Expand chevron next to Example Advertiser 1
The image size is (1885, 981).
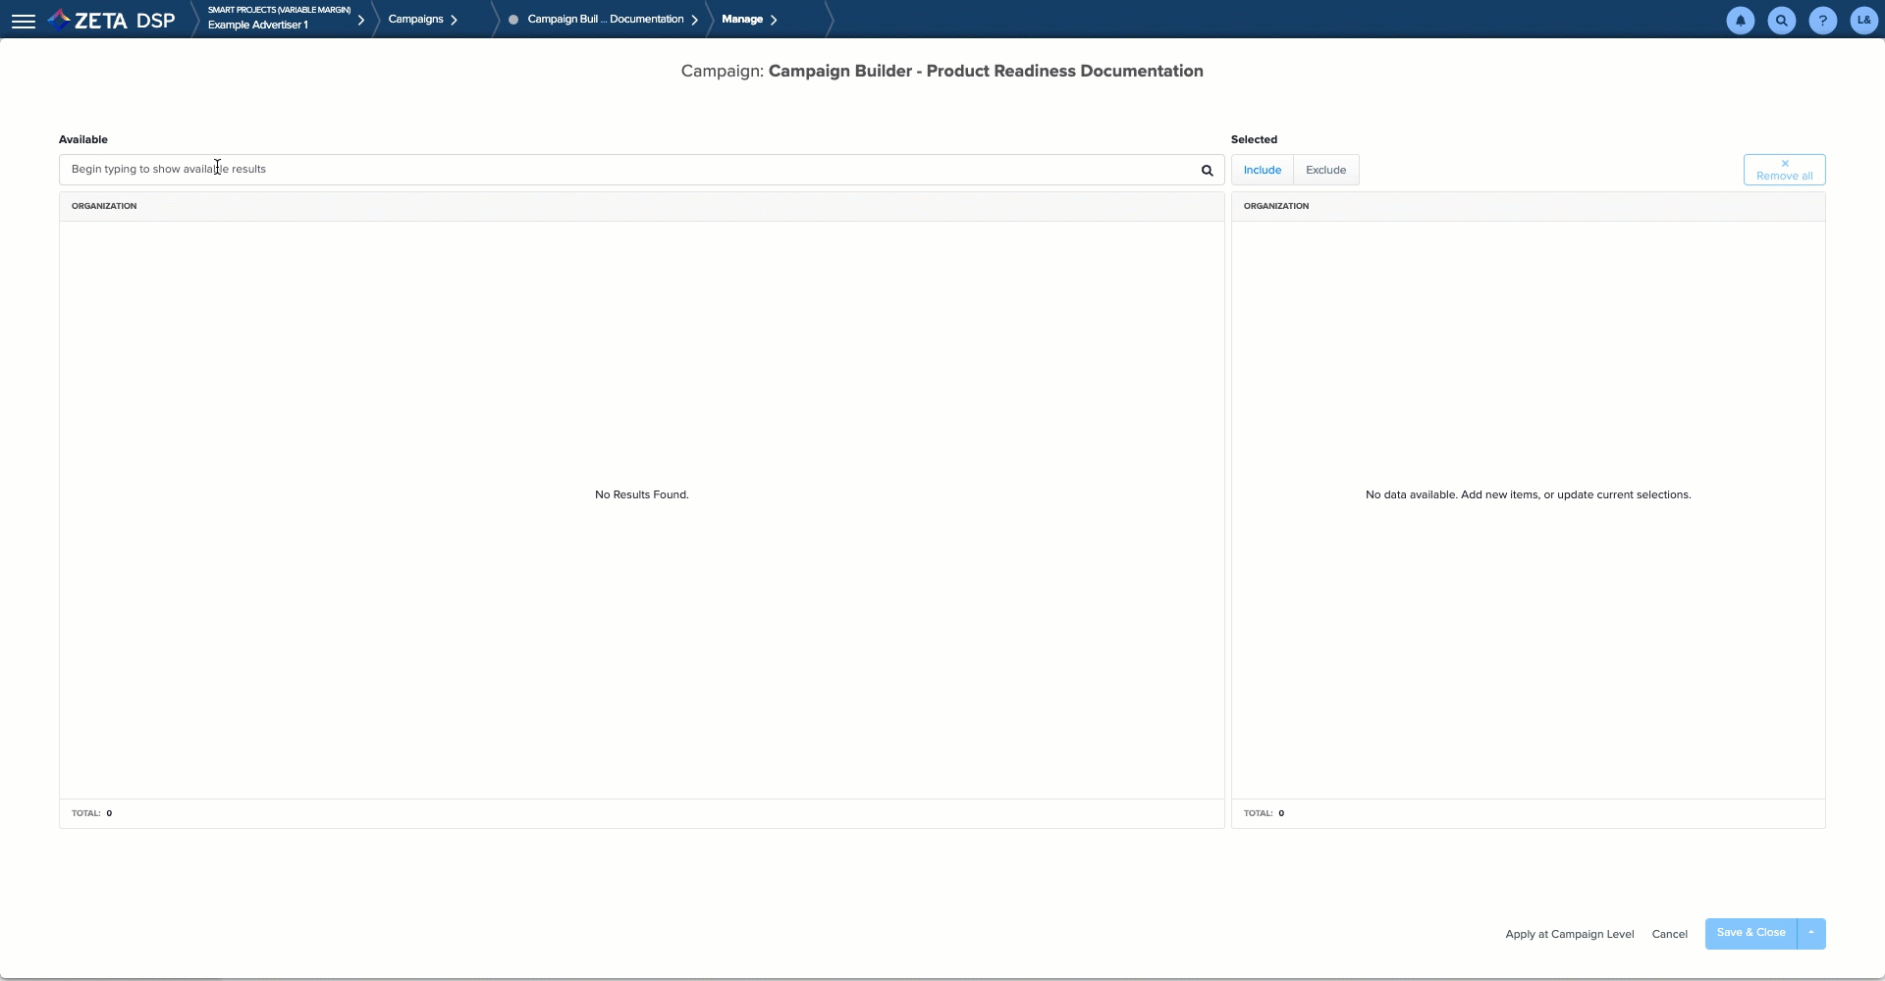pos(360,20)
